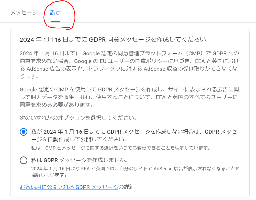Click the heading 2024年1月16日までに GDPR 同意メッセージ
The height and width of the screenshot is (200, 256).
(x=113, y=40)
